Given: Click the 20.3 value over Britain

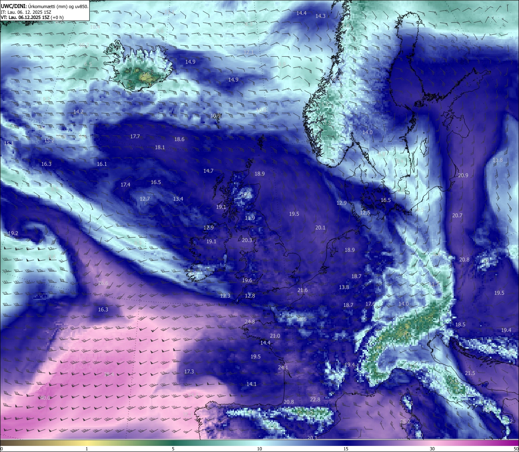Looking at the screenshot, I should point(247,240).
